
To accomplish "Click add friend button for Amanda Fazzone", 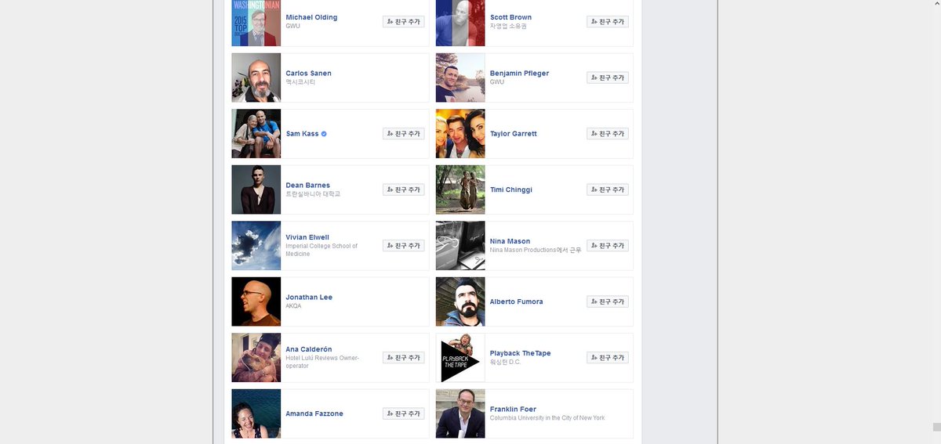I will 404,413.
